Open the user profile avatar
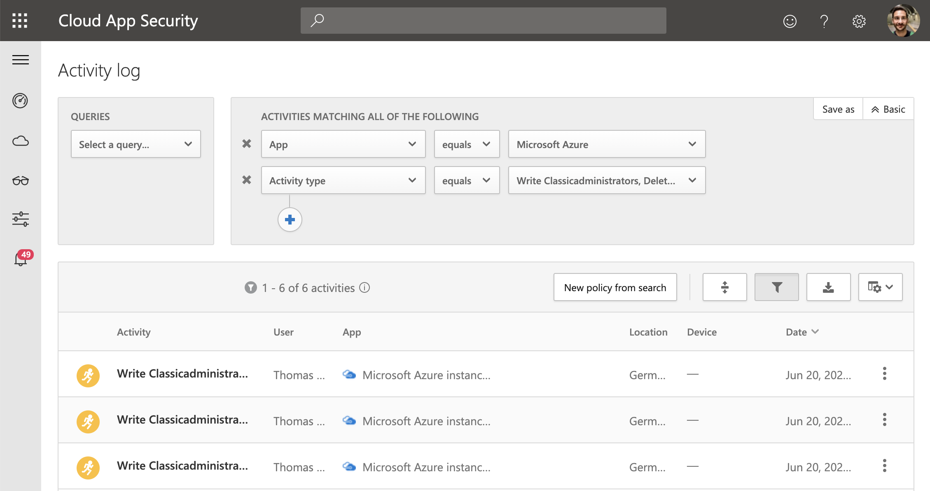Viewport: 930px width, 491px height. [x=903, y=21]
